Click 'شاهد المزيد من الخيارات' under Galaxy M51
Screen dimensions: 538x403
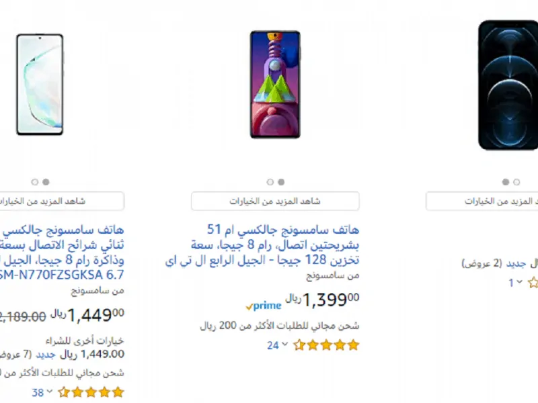pos(275,201)
